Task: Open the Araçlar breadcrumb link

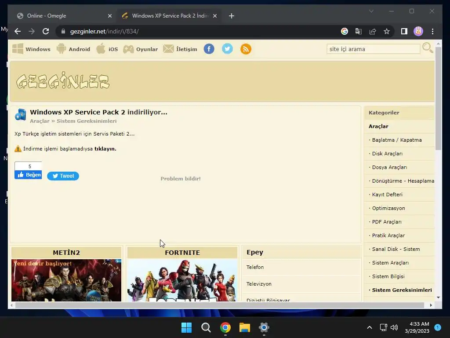Action: tap(40, 121)
